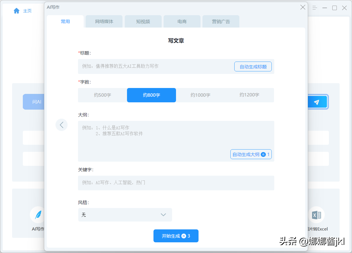Image resolution: width=352 pixels, height=253 pixels.
Task: Click the Excel conversion icon
Action: tap(317, 215)
